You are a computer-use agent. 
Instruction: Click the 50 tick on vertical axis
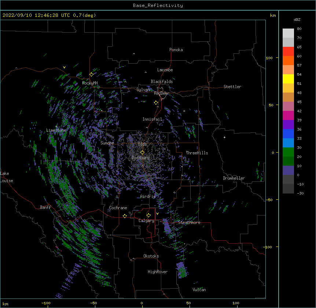pos(271,105)
